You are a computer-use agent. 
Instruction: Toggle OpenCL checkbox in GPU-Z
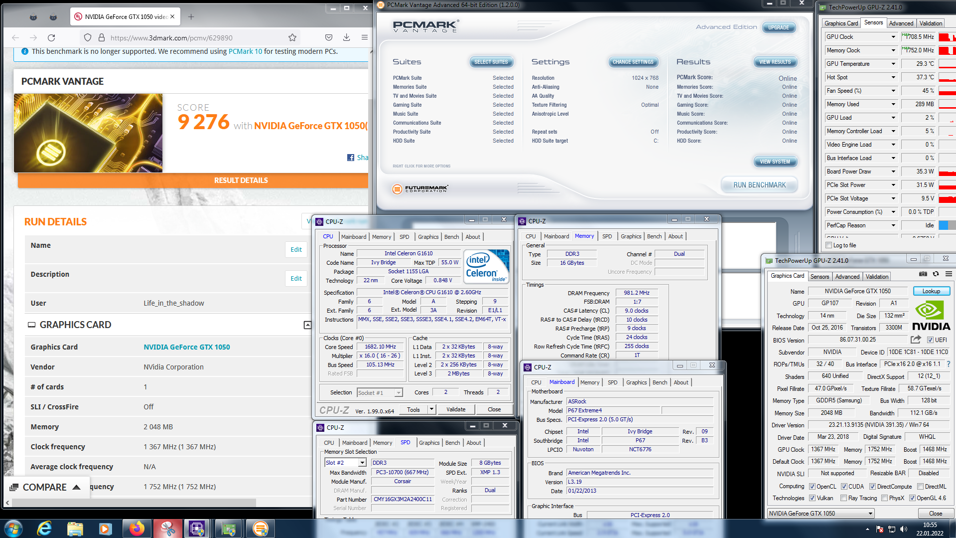click(812, 487)
